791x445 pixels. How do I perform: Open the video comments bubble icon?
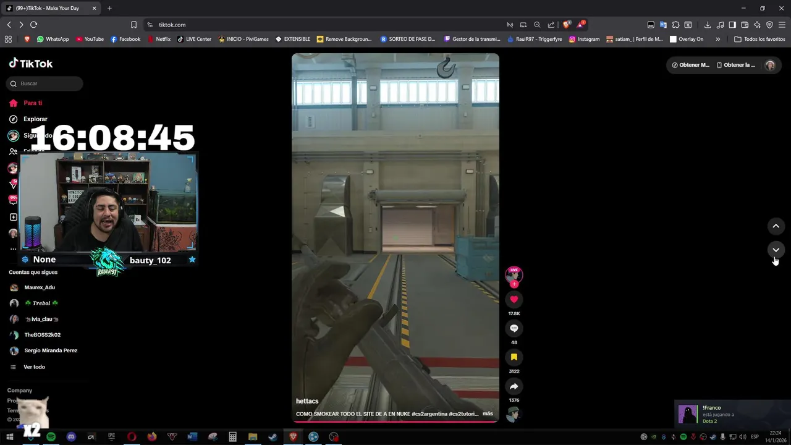[514, 328]
